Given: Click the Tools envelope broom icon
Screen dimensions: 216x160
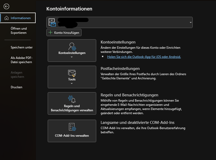Looking at the screenshot, I should 72,73.
